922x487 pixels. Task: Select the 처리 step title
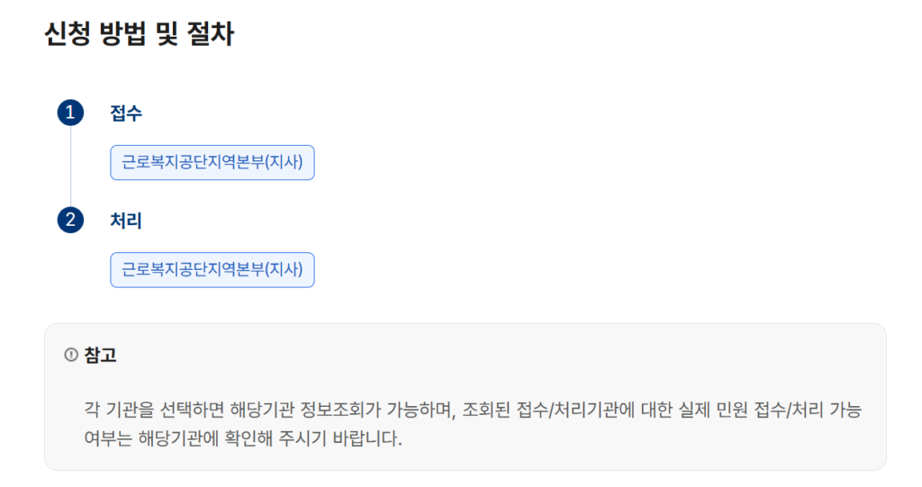pyautogui.click(x=126, y=220)
